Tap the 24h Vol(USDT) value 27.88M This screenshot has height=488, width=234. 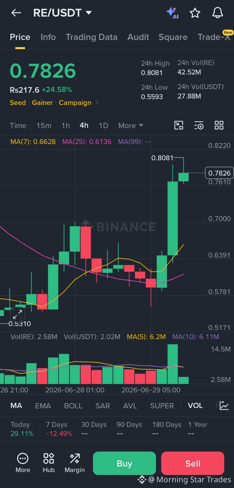click(189, 96)
